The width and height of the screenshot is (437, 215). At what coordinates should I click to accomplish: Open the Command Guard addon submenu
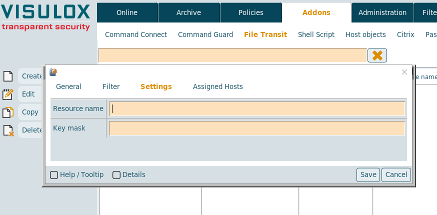(205, 34)
